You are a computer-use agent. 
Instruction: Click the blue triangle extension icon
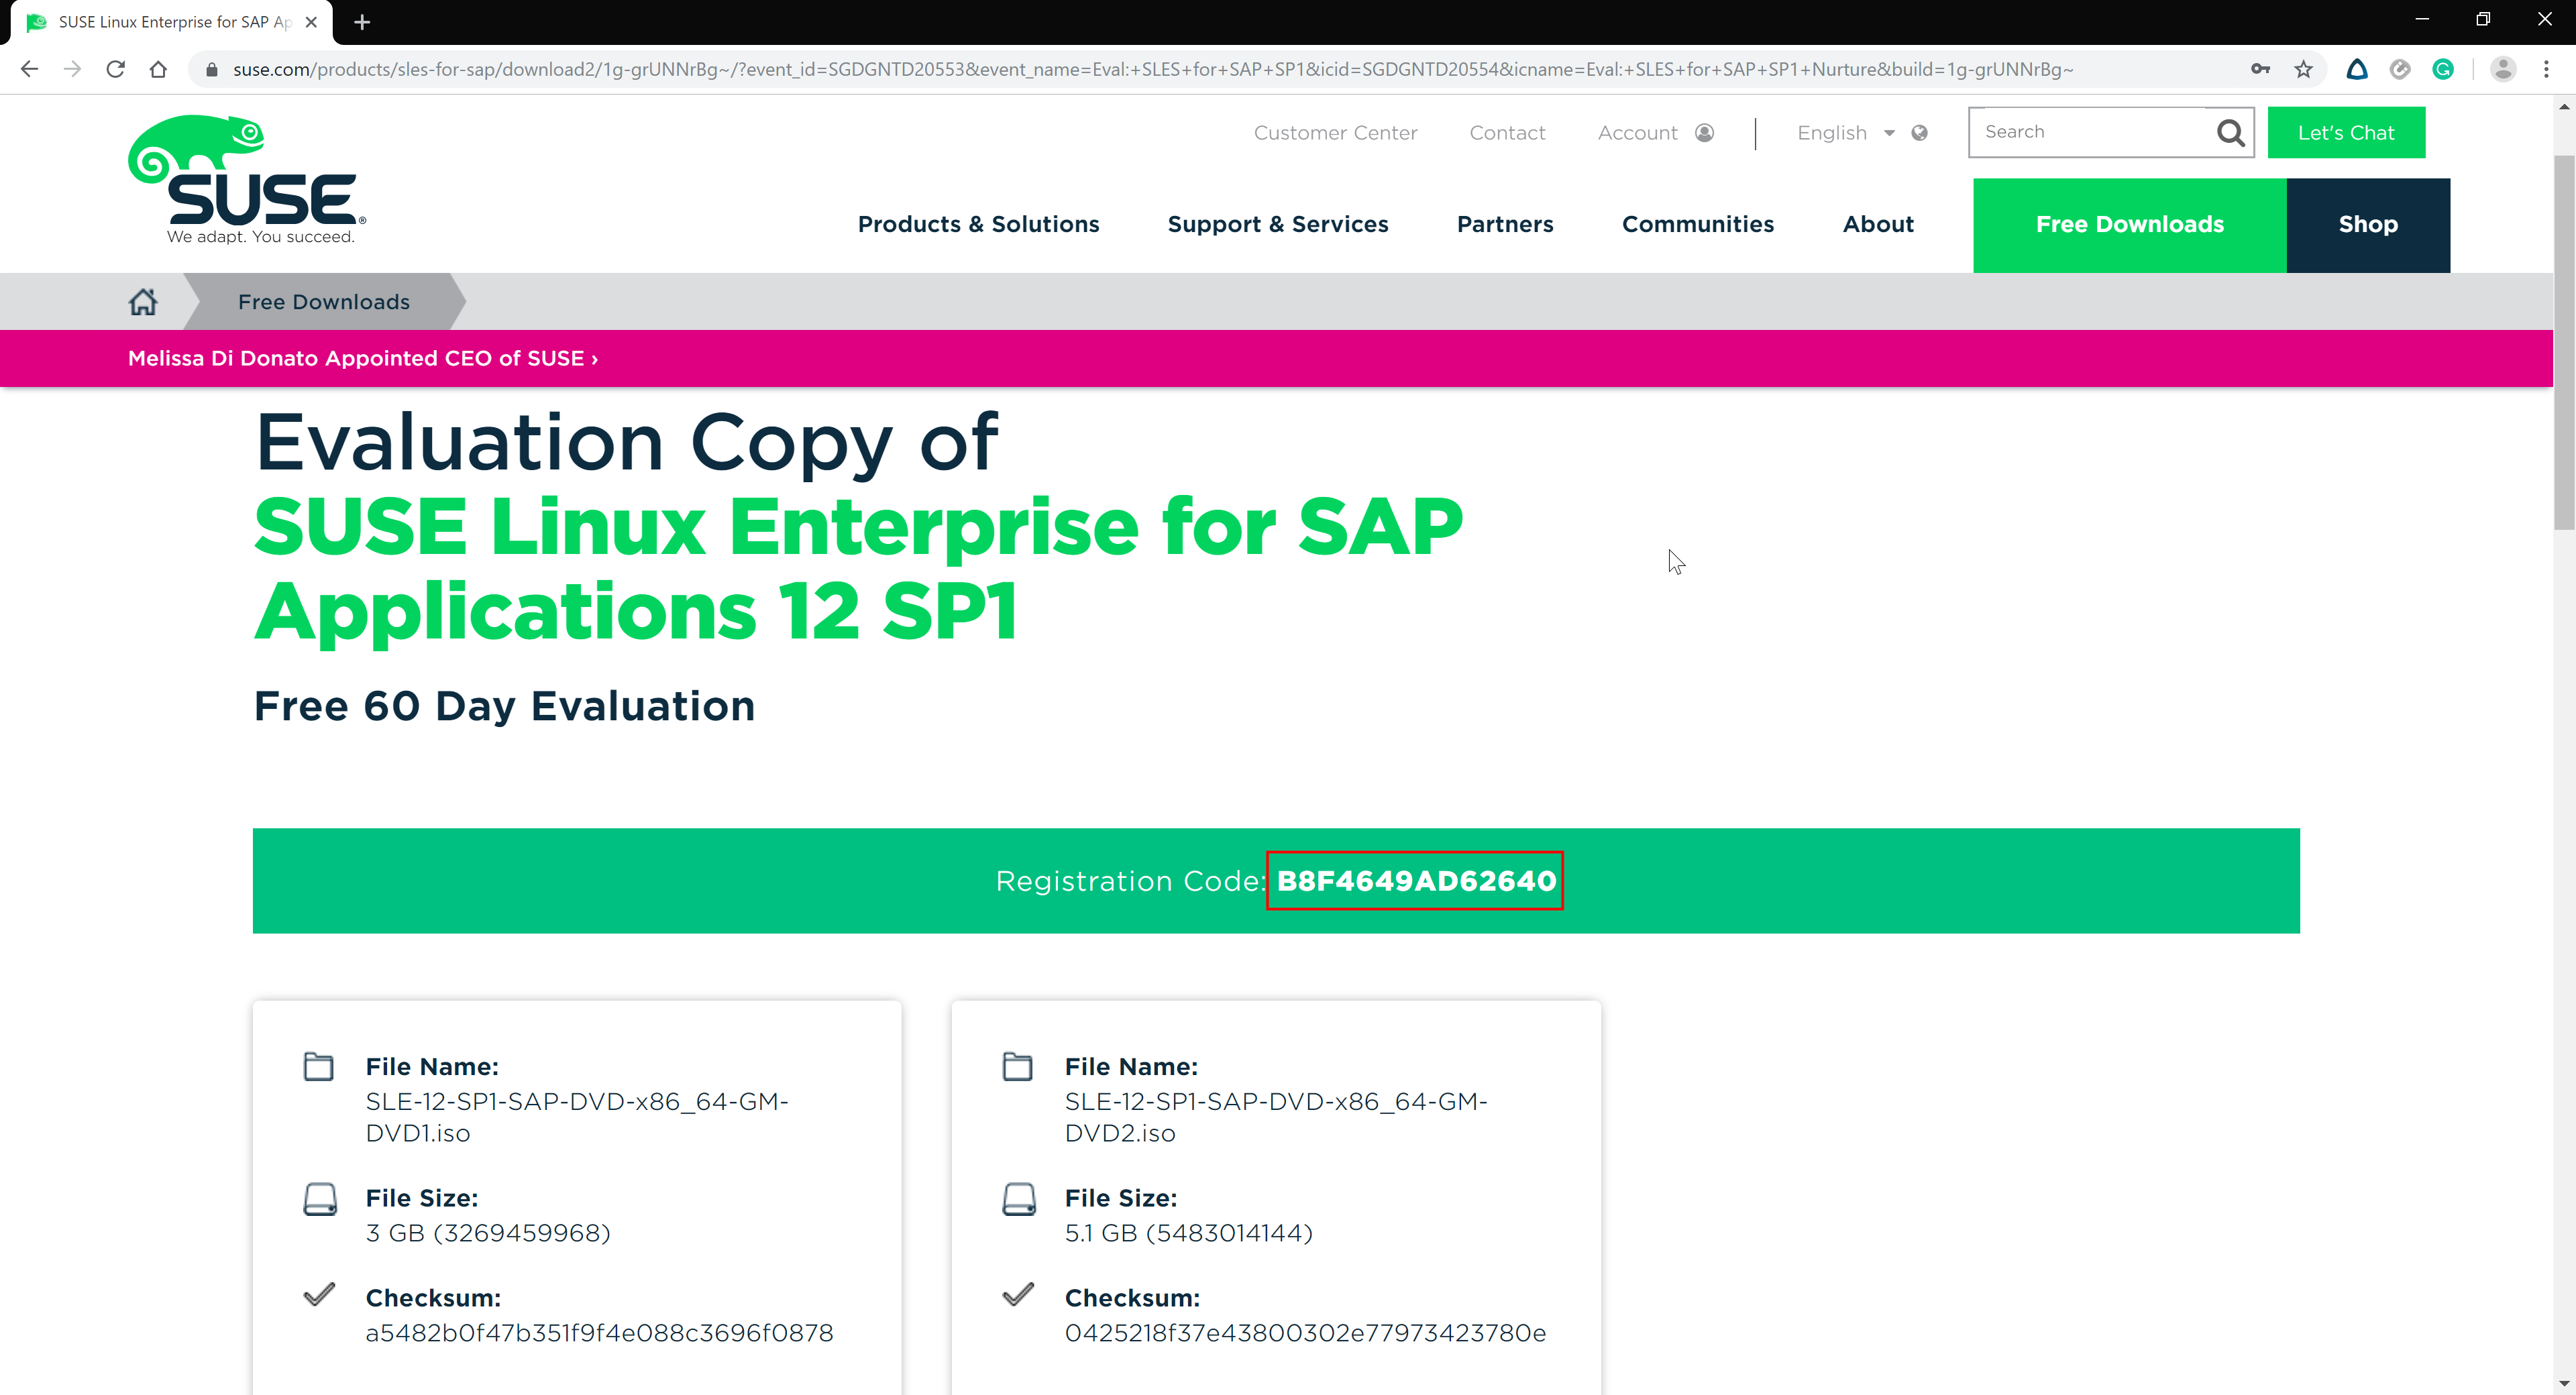coord(2357,69)
